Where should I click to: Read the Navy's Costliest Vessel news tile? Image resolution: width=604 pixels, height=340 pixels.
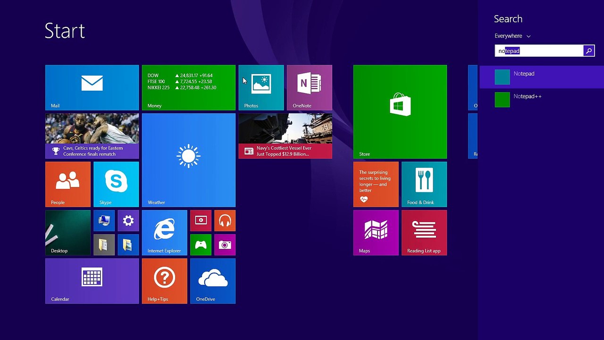[x=285, y=136]
